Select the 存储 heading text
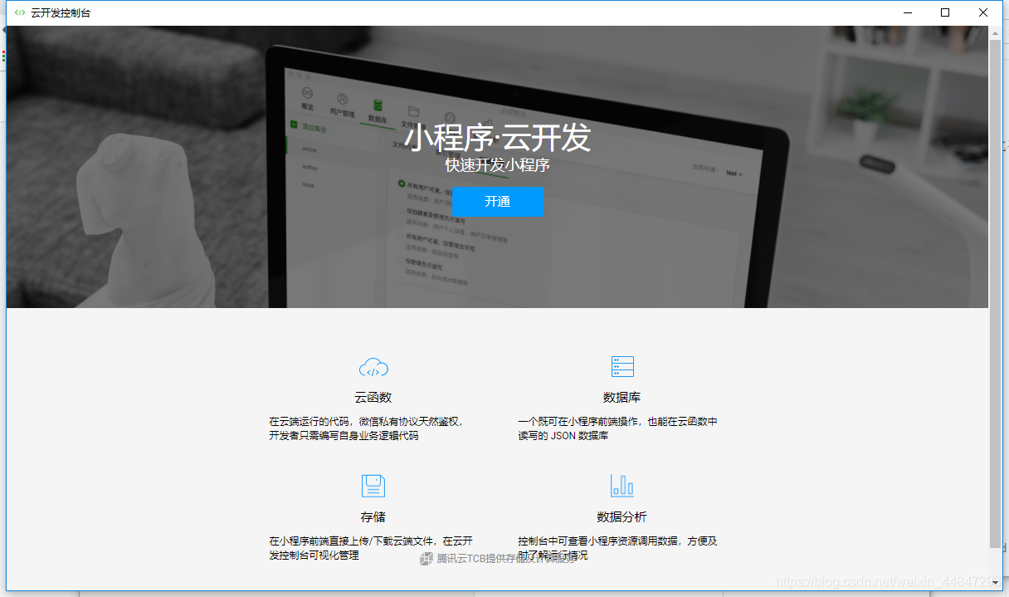The width and height of the screenshot is (1009, 597). [x=373, y=517]
